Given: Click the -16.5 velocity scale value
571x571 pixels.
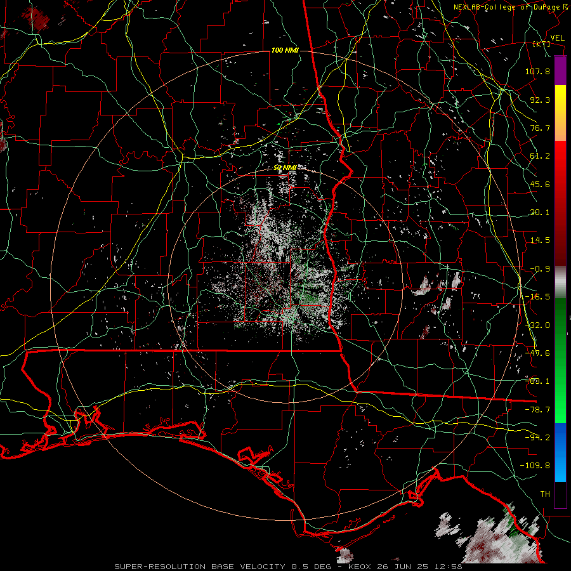Looking at the screenshot, I should pyautogui.click(x=537, y=297).
